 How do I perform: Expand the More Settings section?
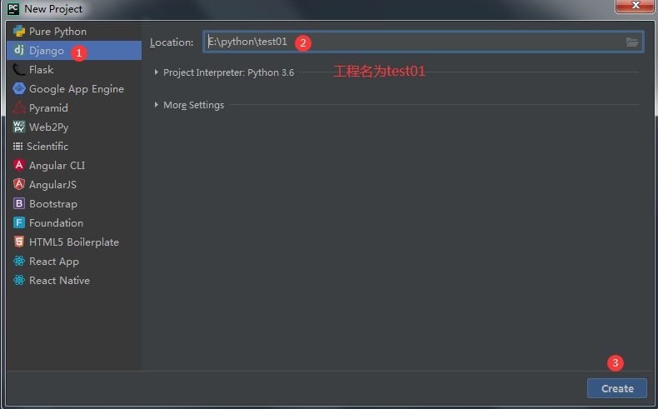coord(156,104)
